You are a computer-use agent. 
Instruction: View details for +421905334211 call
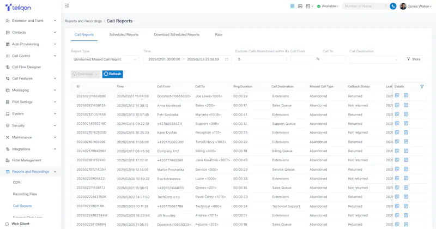click(x=397, y=123)
